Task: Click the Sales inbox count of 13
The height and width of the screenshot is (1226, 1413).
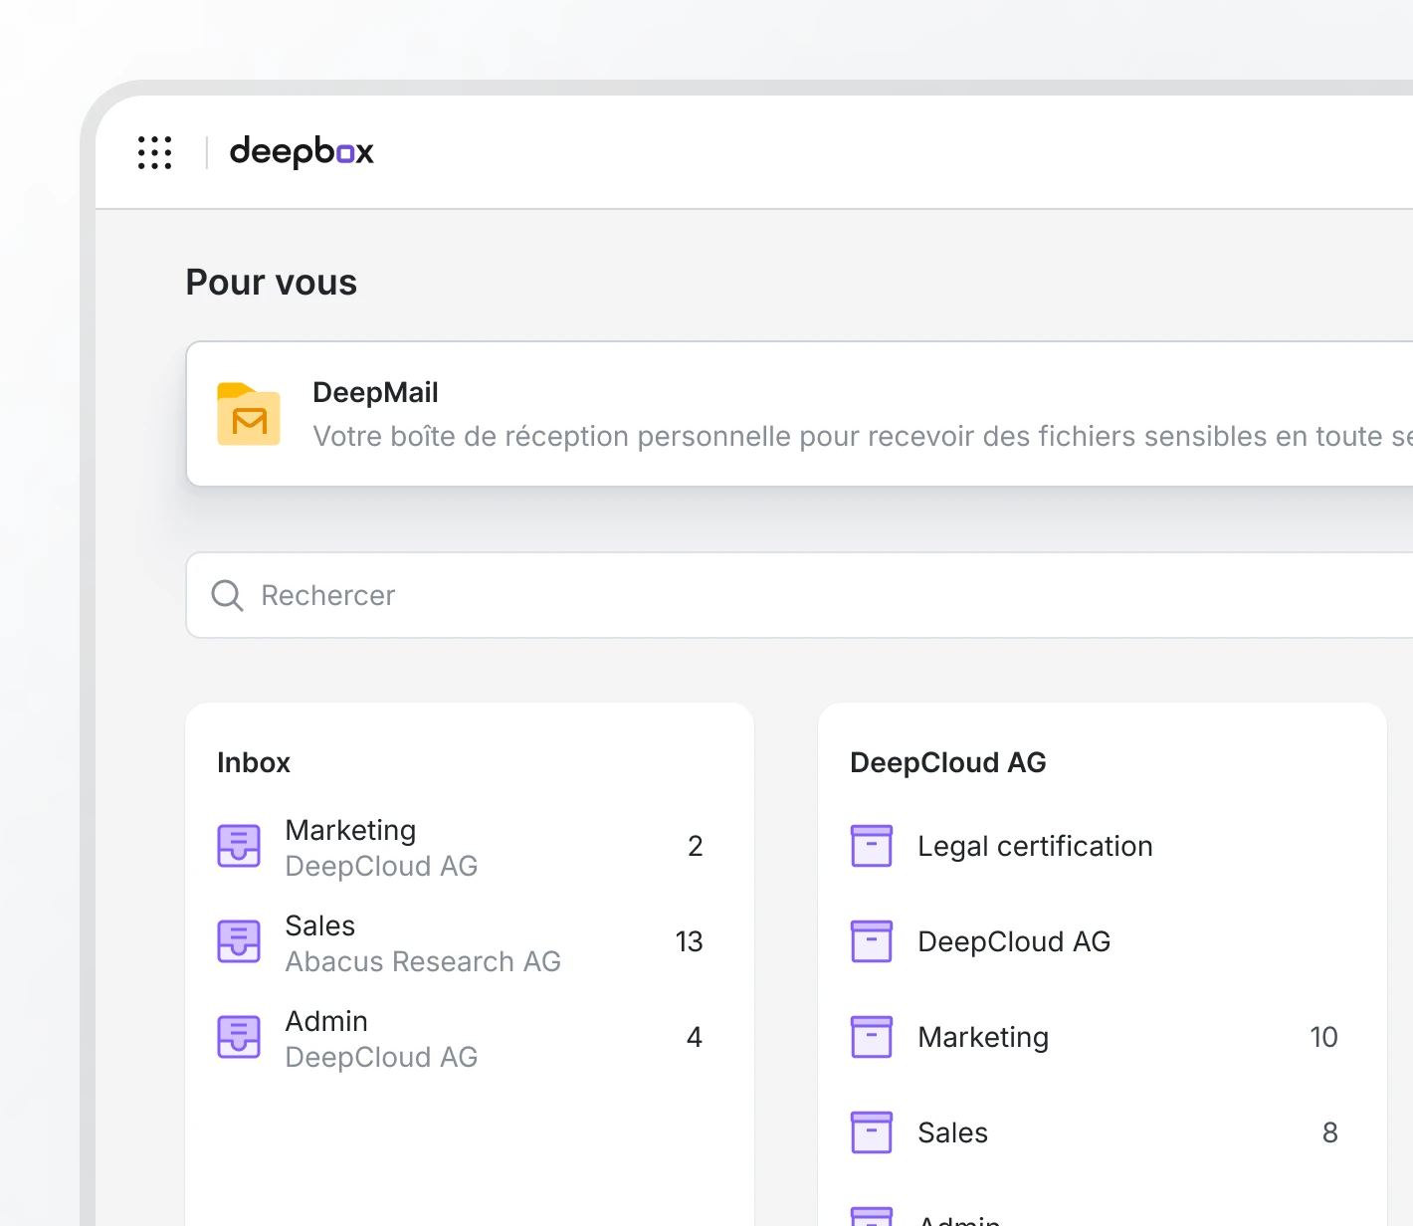Action: (x=689, y=941)
